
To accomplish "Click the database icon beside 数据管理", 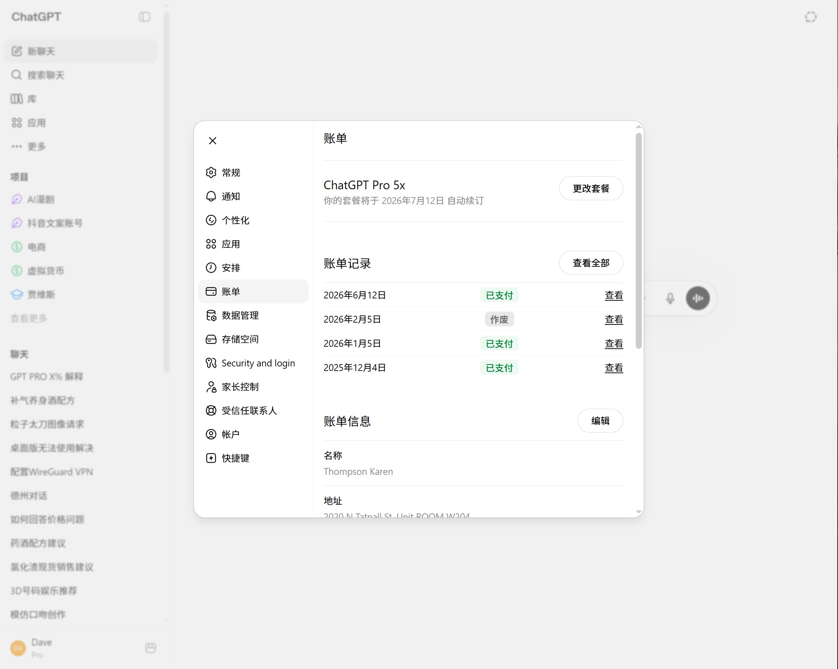I will coord(211,315).
